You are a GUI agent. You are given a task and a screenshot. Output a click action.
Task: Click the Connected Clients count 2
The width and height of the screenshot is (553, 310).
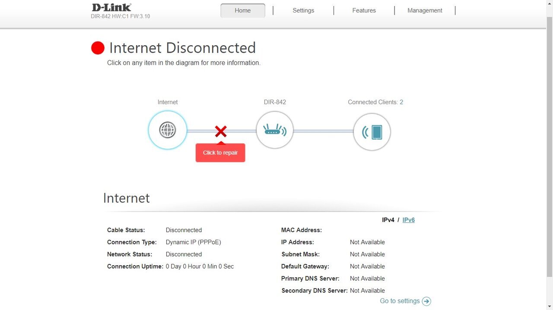[x=401, y=102]
